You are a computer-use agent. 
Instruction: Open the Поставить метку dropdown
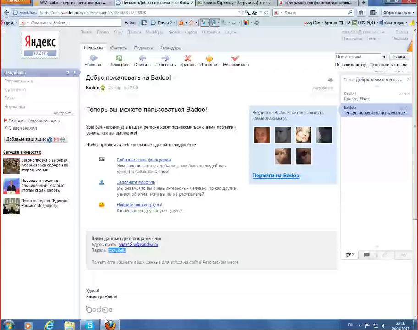pyautogui.click(x=350, y=65)
